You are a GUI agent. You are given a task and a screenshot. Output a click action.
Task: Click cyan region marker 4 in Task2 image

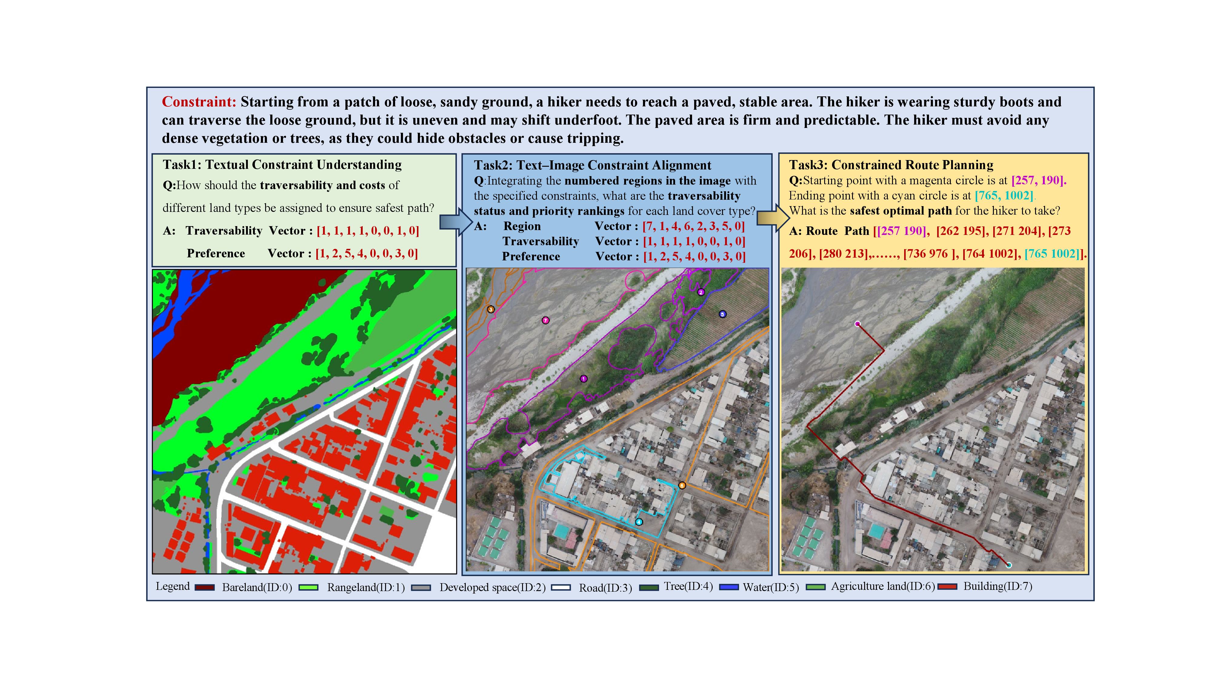click(638, 521)
